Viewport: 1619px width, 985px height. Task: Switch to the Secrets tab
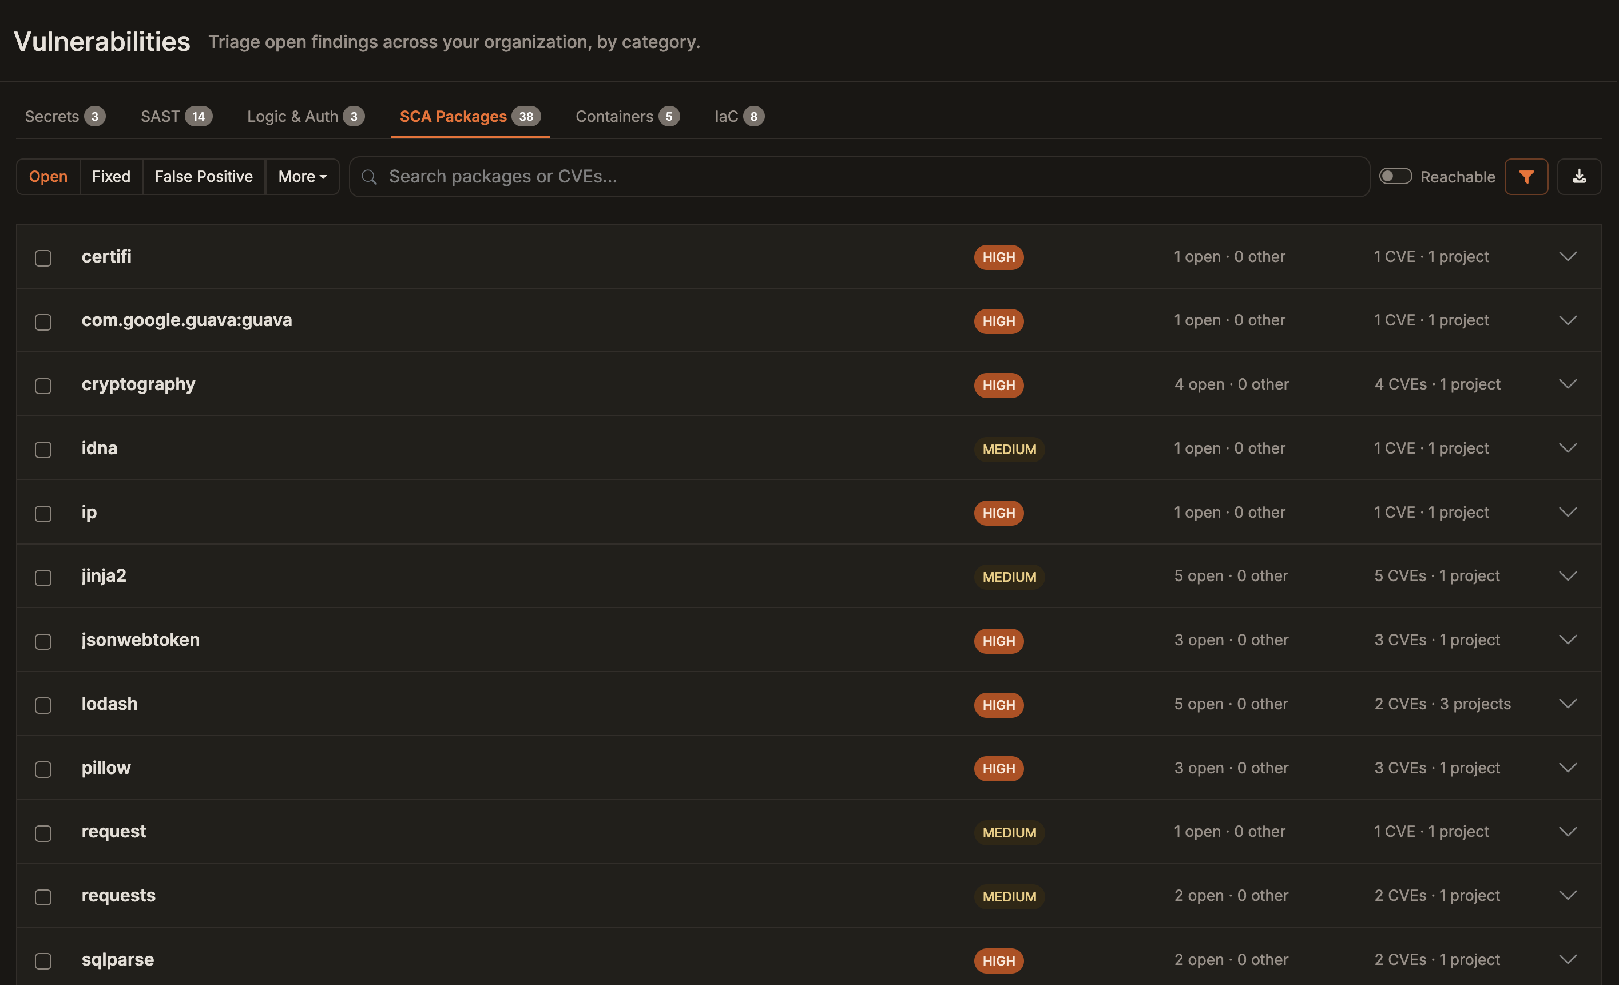click(x=65, y=116)
